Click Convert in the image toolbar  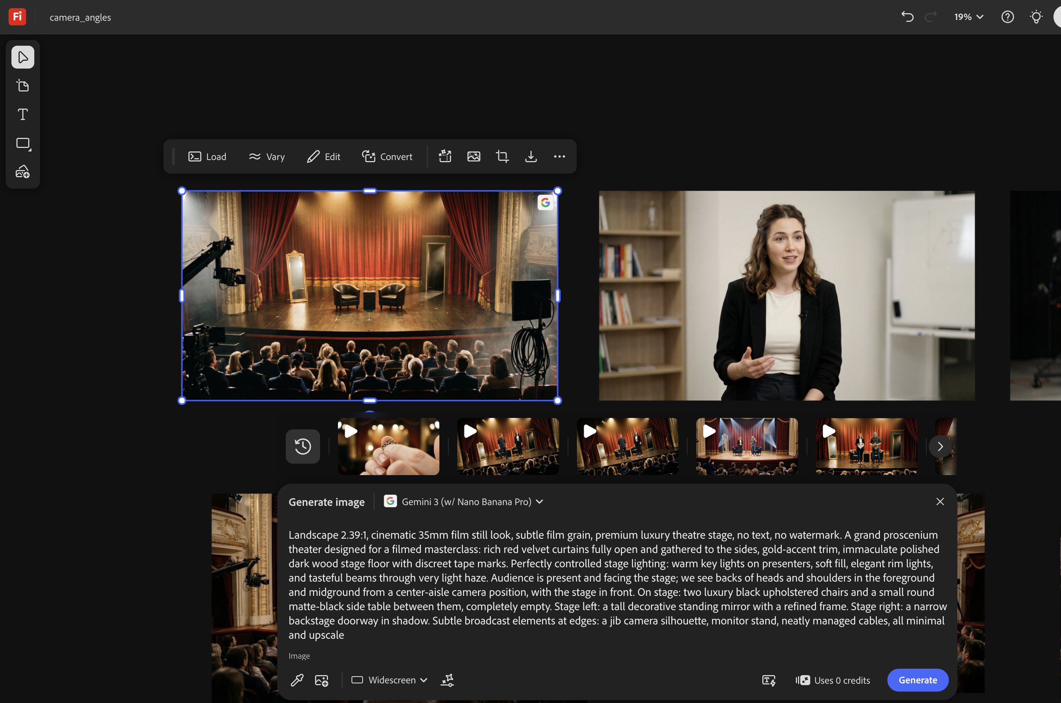click(x=387, y=156)
